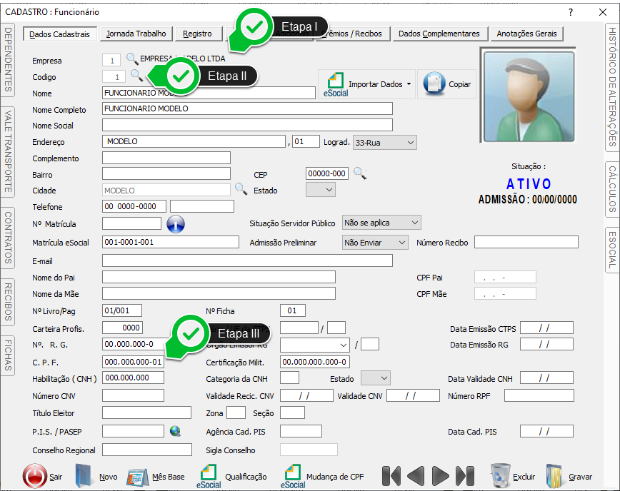Image resolution: width=620 pixels, height=491 pixels.
Task: Click the blue info icon by Nº Matrícula
Action: click(x=176, y=224)
